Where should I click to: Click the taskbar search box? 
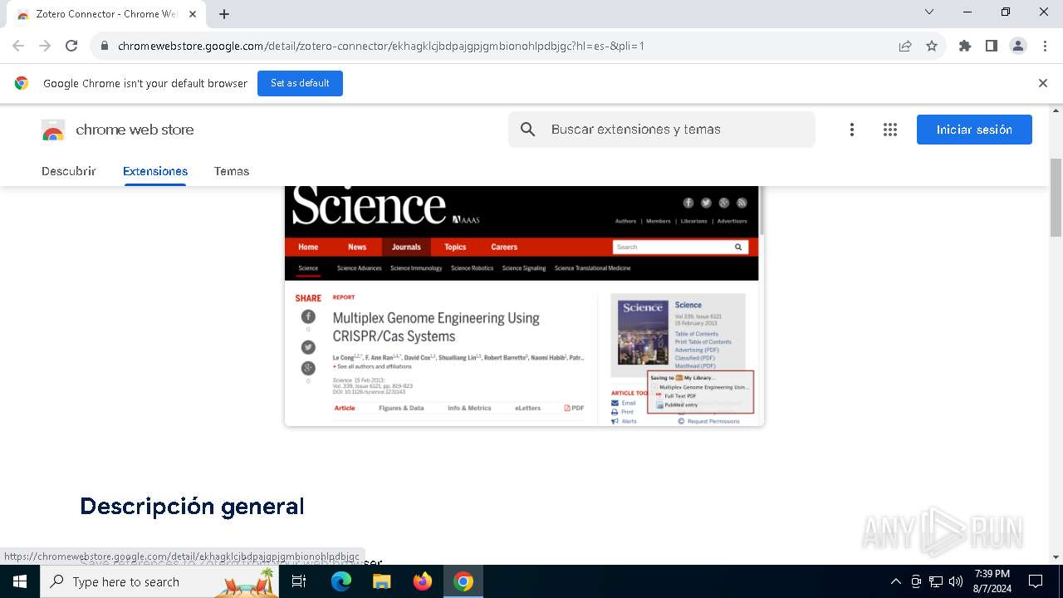click(159, 581)
